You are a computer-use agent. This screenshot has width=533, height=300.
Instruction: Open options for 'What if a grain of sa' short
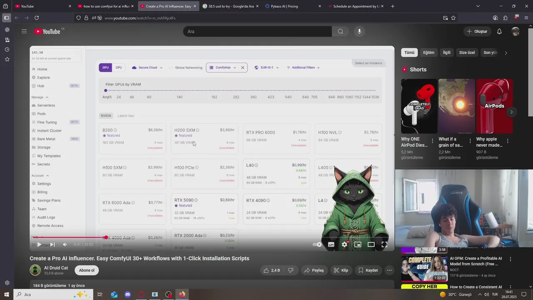click(470, 141)
